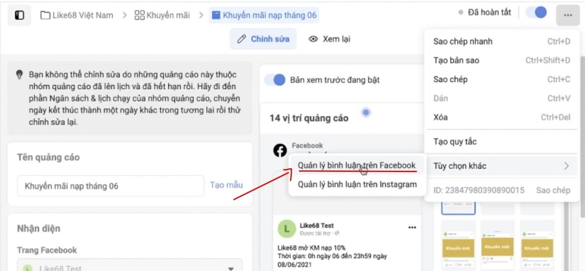This screenshot has height=271, width=585.
Task: Click the eye review icon
Action: [313, 39]
